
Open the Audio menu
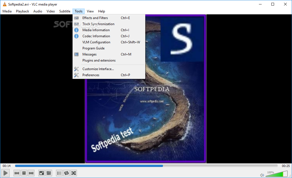(x=37, y=11)
